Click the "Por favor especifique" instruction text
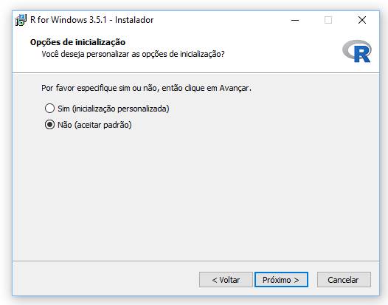Screen dimensions: 388x305 click(146, 88)
